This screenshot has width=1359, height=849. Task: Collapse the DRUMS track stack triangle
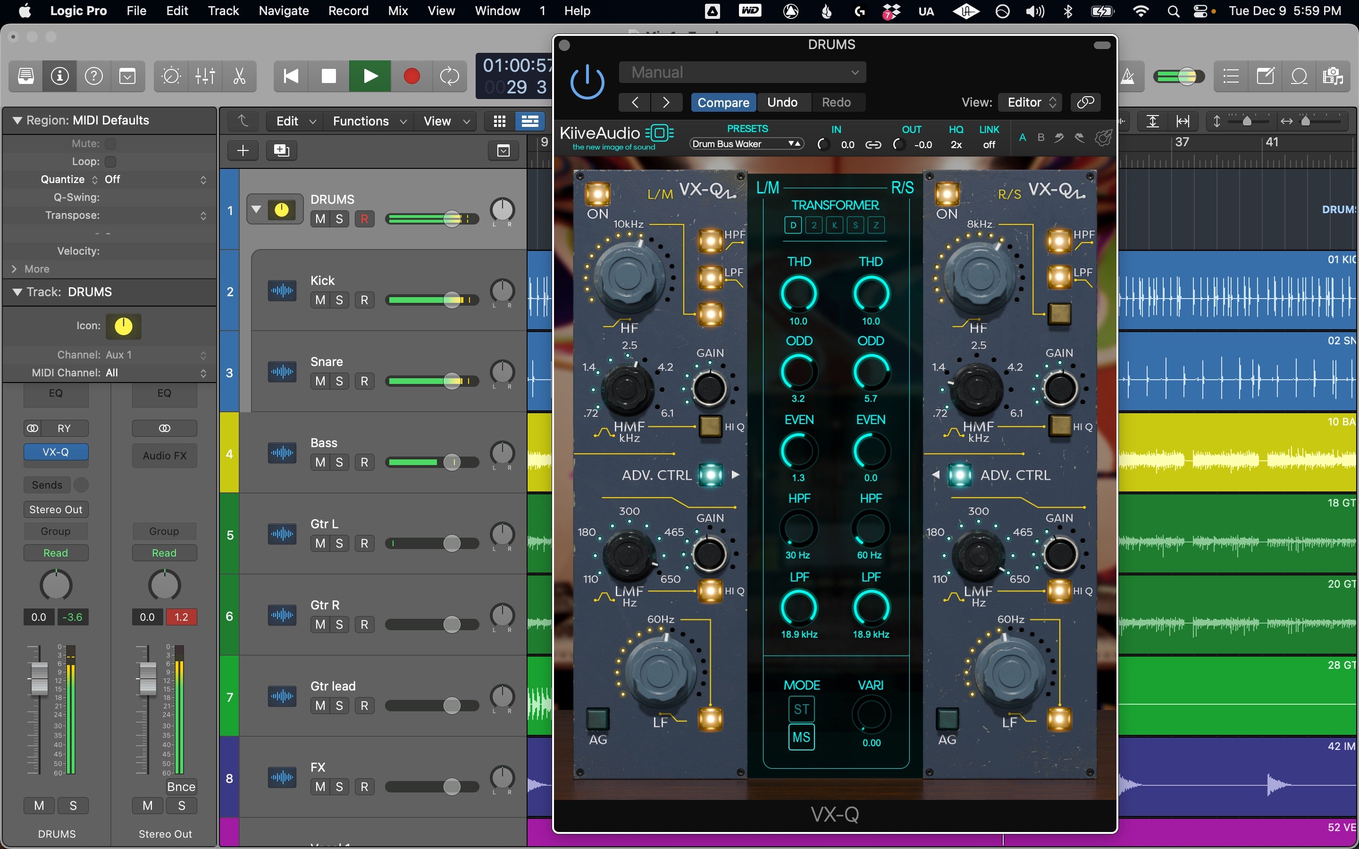click(257, 209)
